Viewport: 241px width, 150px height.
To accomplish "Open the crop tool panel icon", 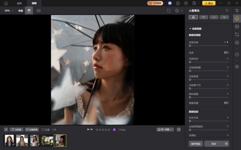I will [x=237, y=34].
